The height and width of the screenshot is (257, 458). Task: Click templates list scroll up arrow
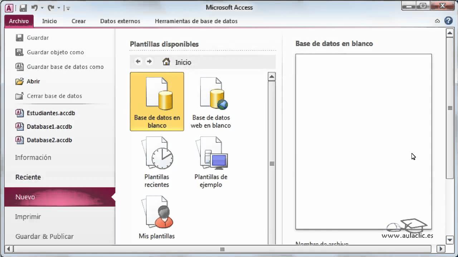[x=272, y=76]
